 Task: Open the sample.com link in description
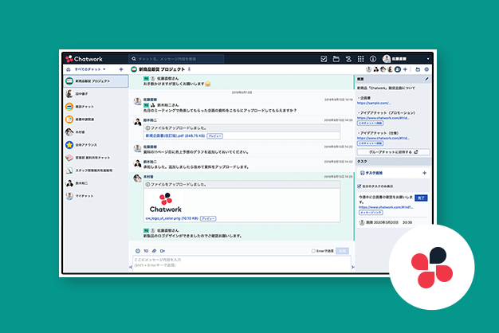click(x=374, y=103)
